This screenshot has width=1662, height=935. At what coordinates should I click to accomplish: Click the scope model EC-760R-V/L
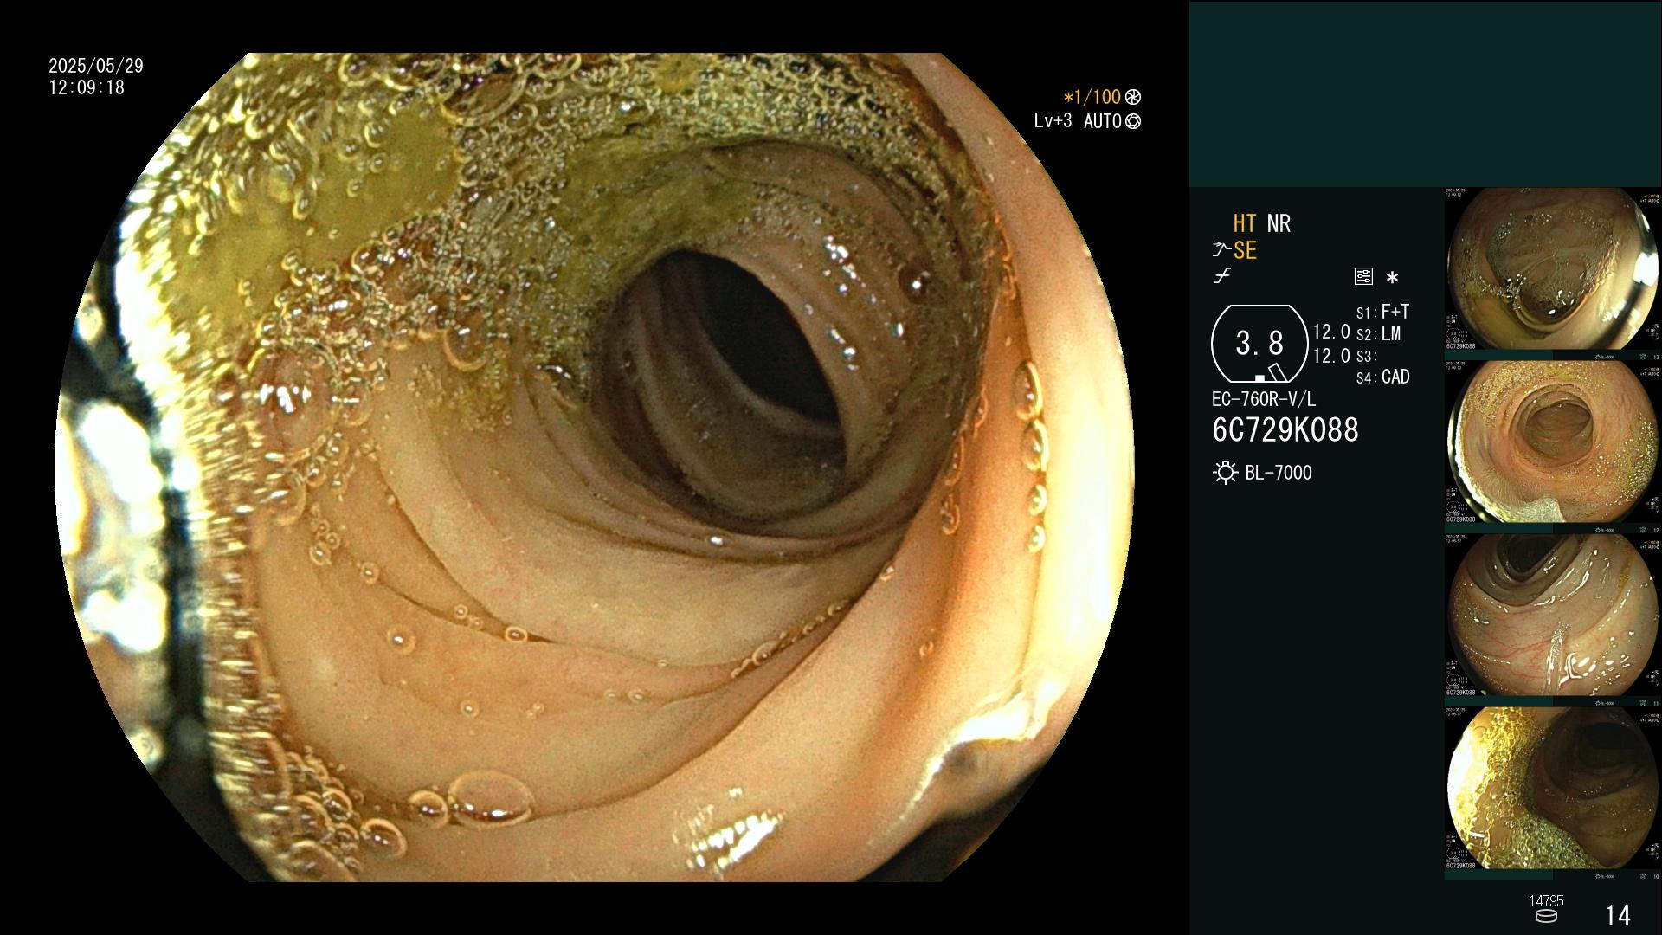1264,399
